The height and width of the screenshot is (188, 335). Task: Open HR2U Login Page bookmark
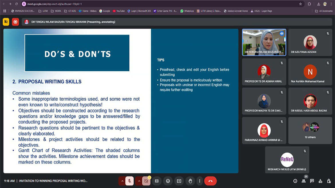pyautogui.click(x=261, y=11)
